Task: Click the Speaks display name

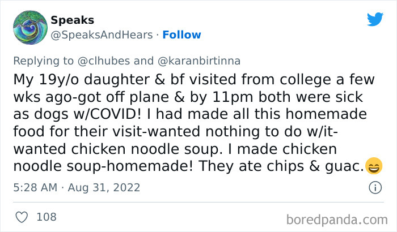Action: coord(73,20)
